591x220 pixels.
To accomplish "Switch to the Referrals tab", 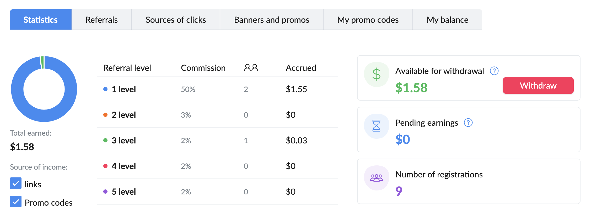I will [x=102, y=20].
